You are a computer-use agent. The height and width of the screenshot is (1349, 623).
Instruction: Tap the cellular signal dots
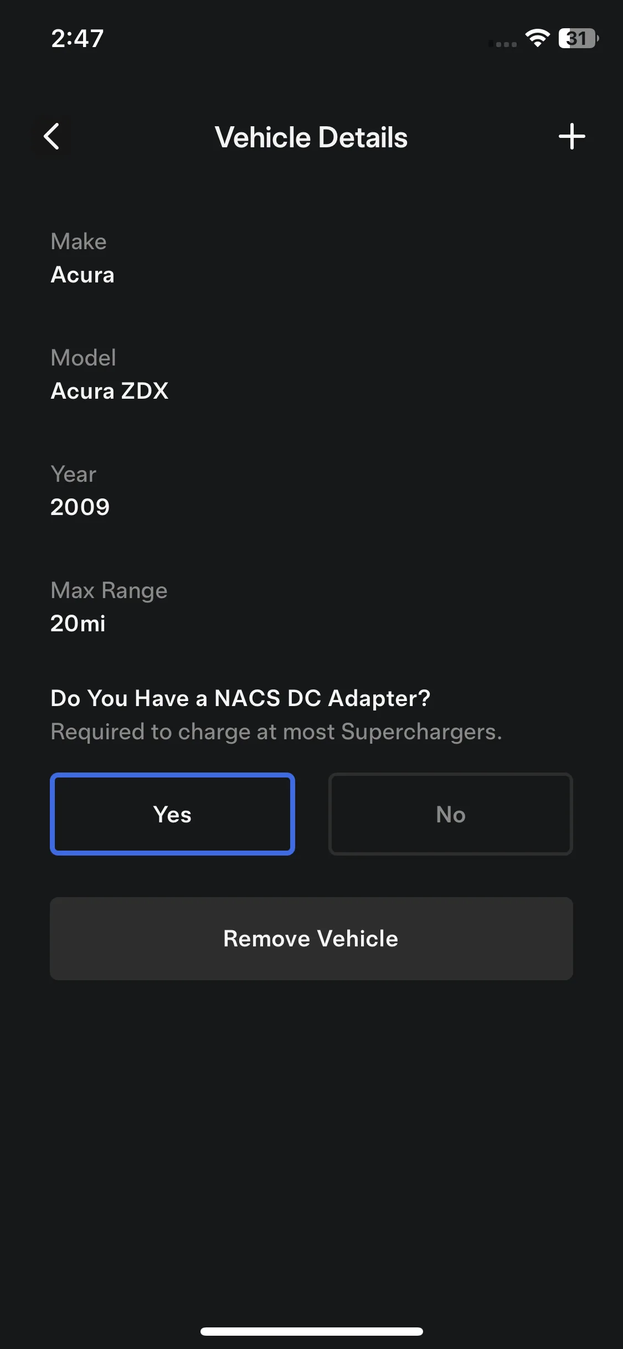(x=503, y=44)
